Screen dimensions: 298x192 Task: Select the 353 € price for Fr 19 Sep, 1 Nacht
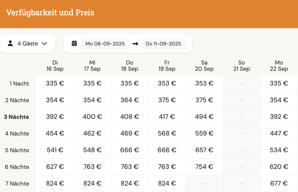(x=167, y=83)
